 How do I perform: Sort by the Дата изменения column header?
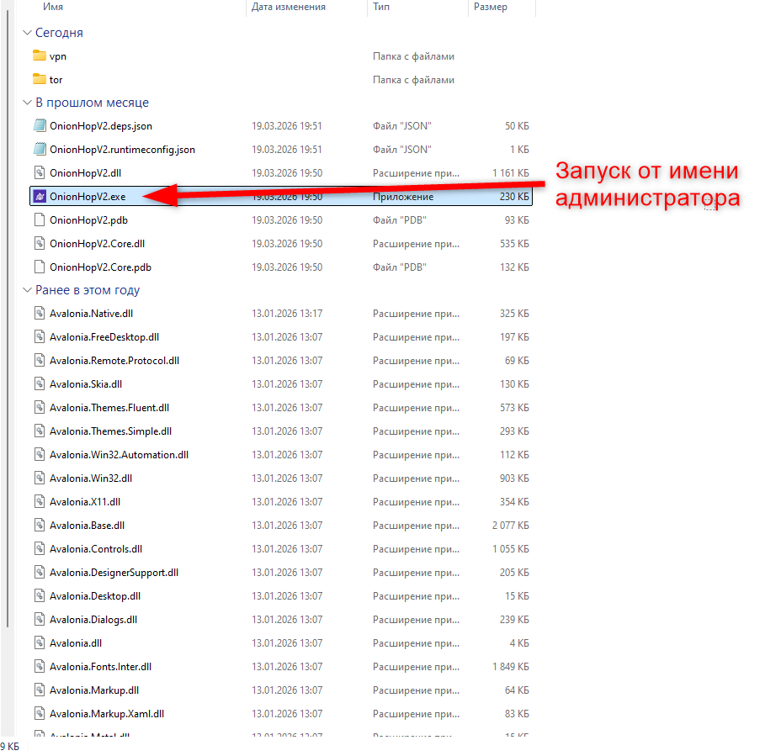[x=289, y=7]
